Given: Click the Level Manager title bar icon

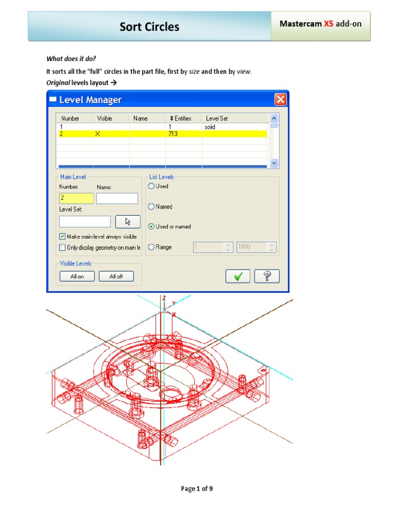Looking at the screenshot, I should (53, 99).
